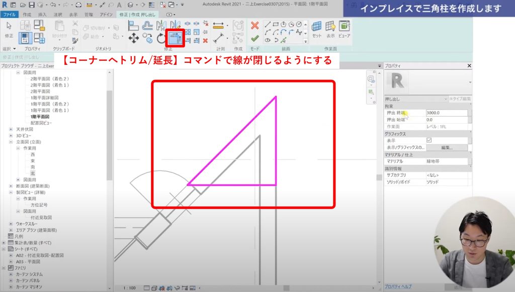Collapse the 立面図 (立面) tree node
The image size is (515, 292).
(x=11, y=142)
